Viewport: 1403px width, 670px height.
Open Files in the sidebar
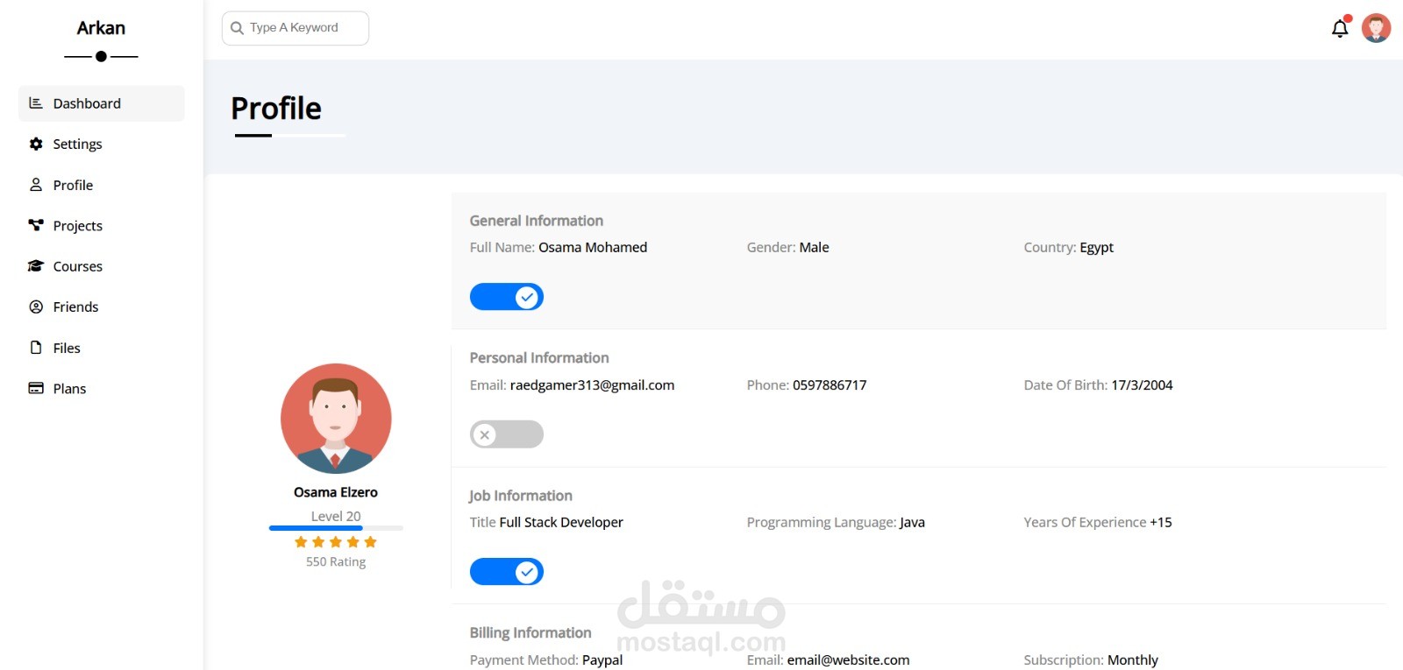click(x=102, y=348)
